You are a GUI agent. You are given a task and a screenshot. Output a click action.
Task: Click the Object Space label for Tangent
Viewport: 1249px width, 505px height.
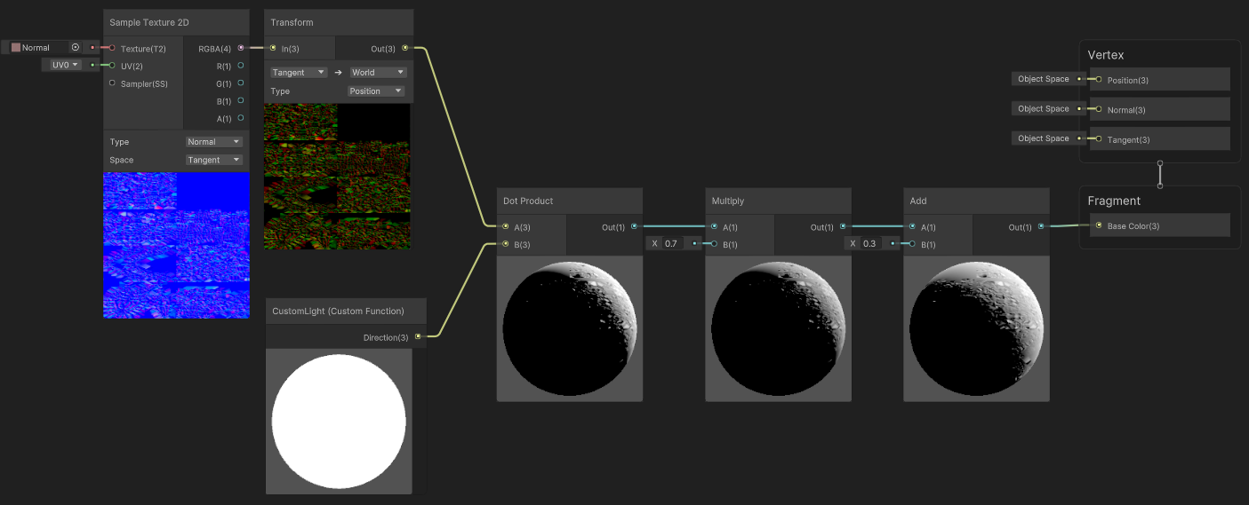pyautogui.click(x=1044, y=138)
